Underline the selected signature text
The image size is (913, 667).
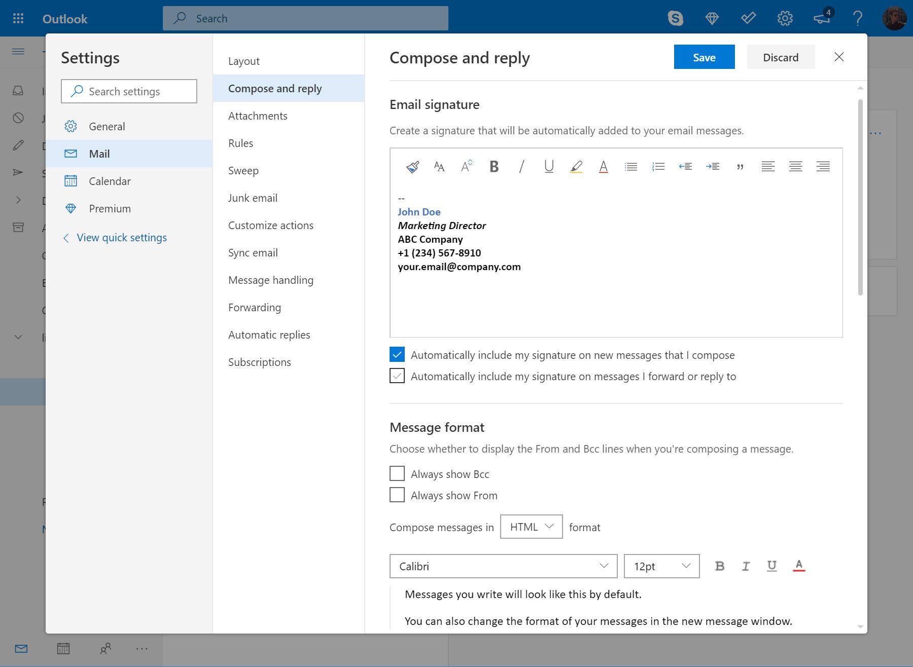(548, 166)
